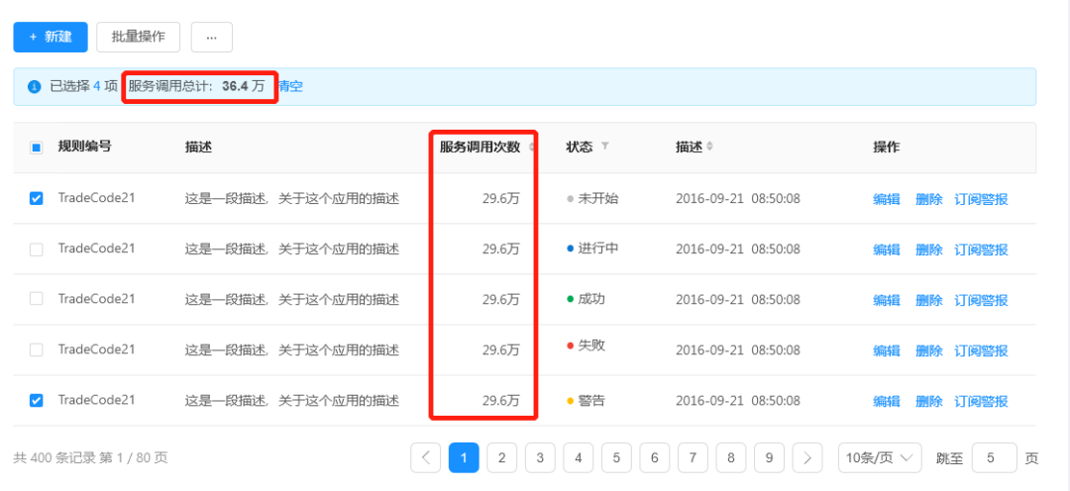Viewport: 1070px width, 491px height.
Task: Go to pagination page 9
Action: [x=770, y=457]
